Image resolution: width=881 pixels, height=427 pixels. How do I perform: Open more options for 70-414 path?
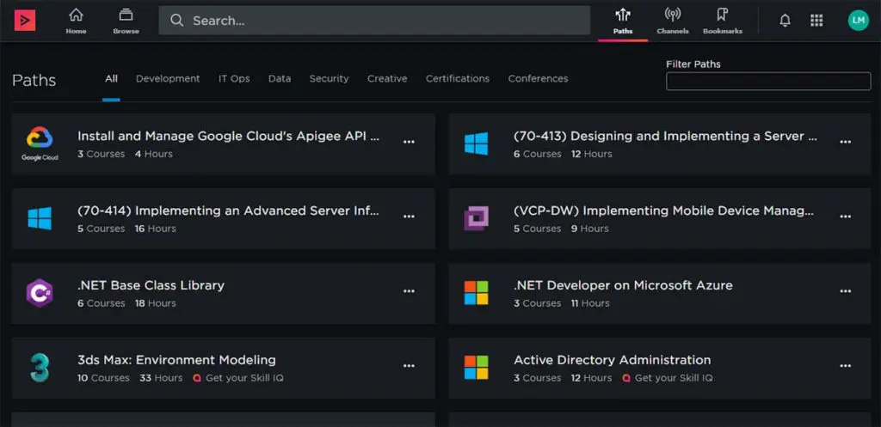click(x=409, y=217)
